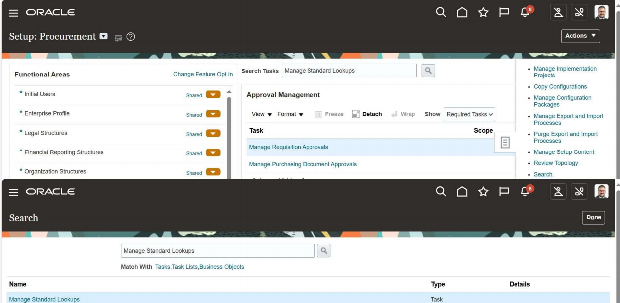This screenshot has height=303, width=620.
Task: Click the Change Feature Opt In link
Action: pos(203,74)
